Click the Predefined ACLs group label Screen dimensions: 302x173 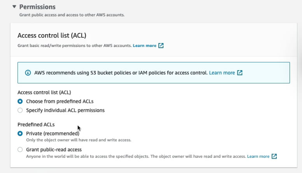36,125
